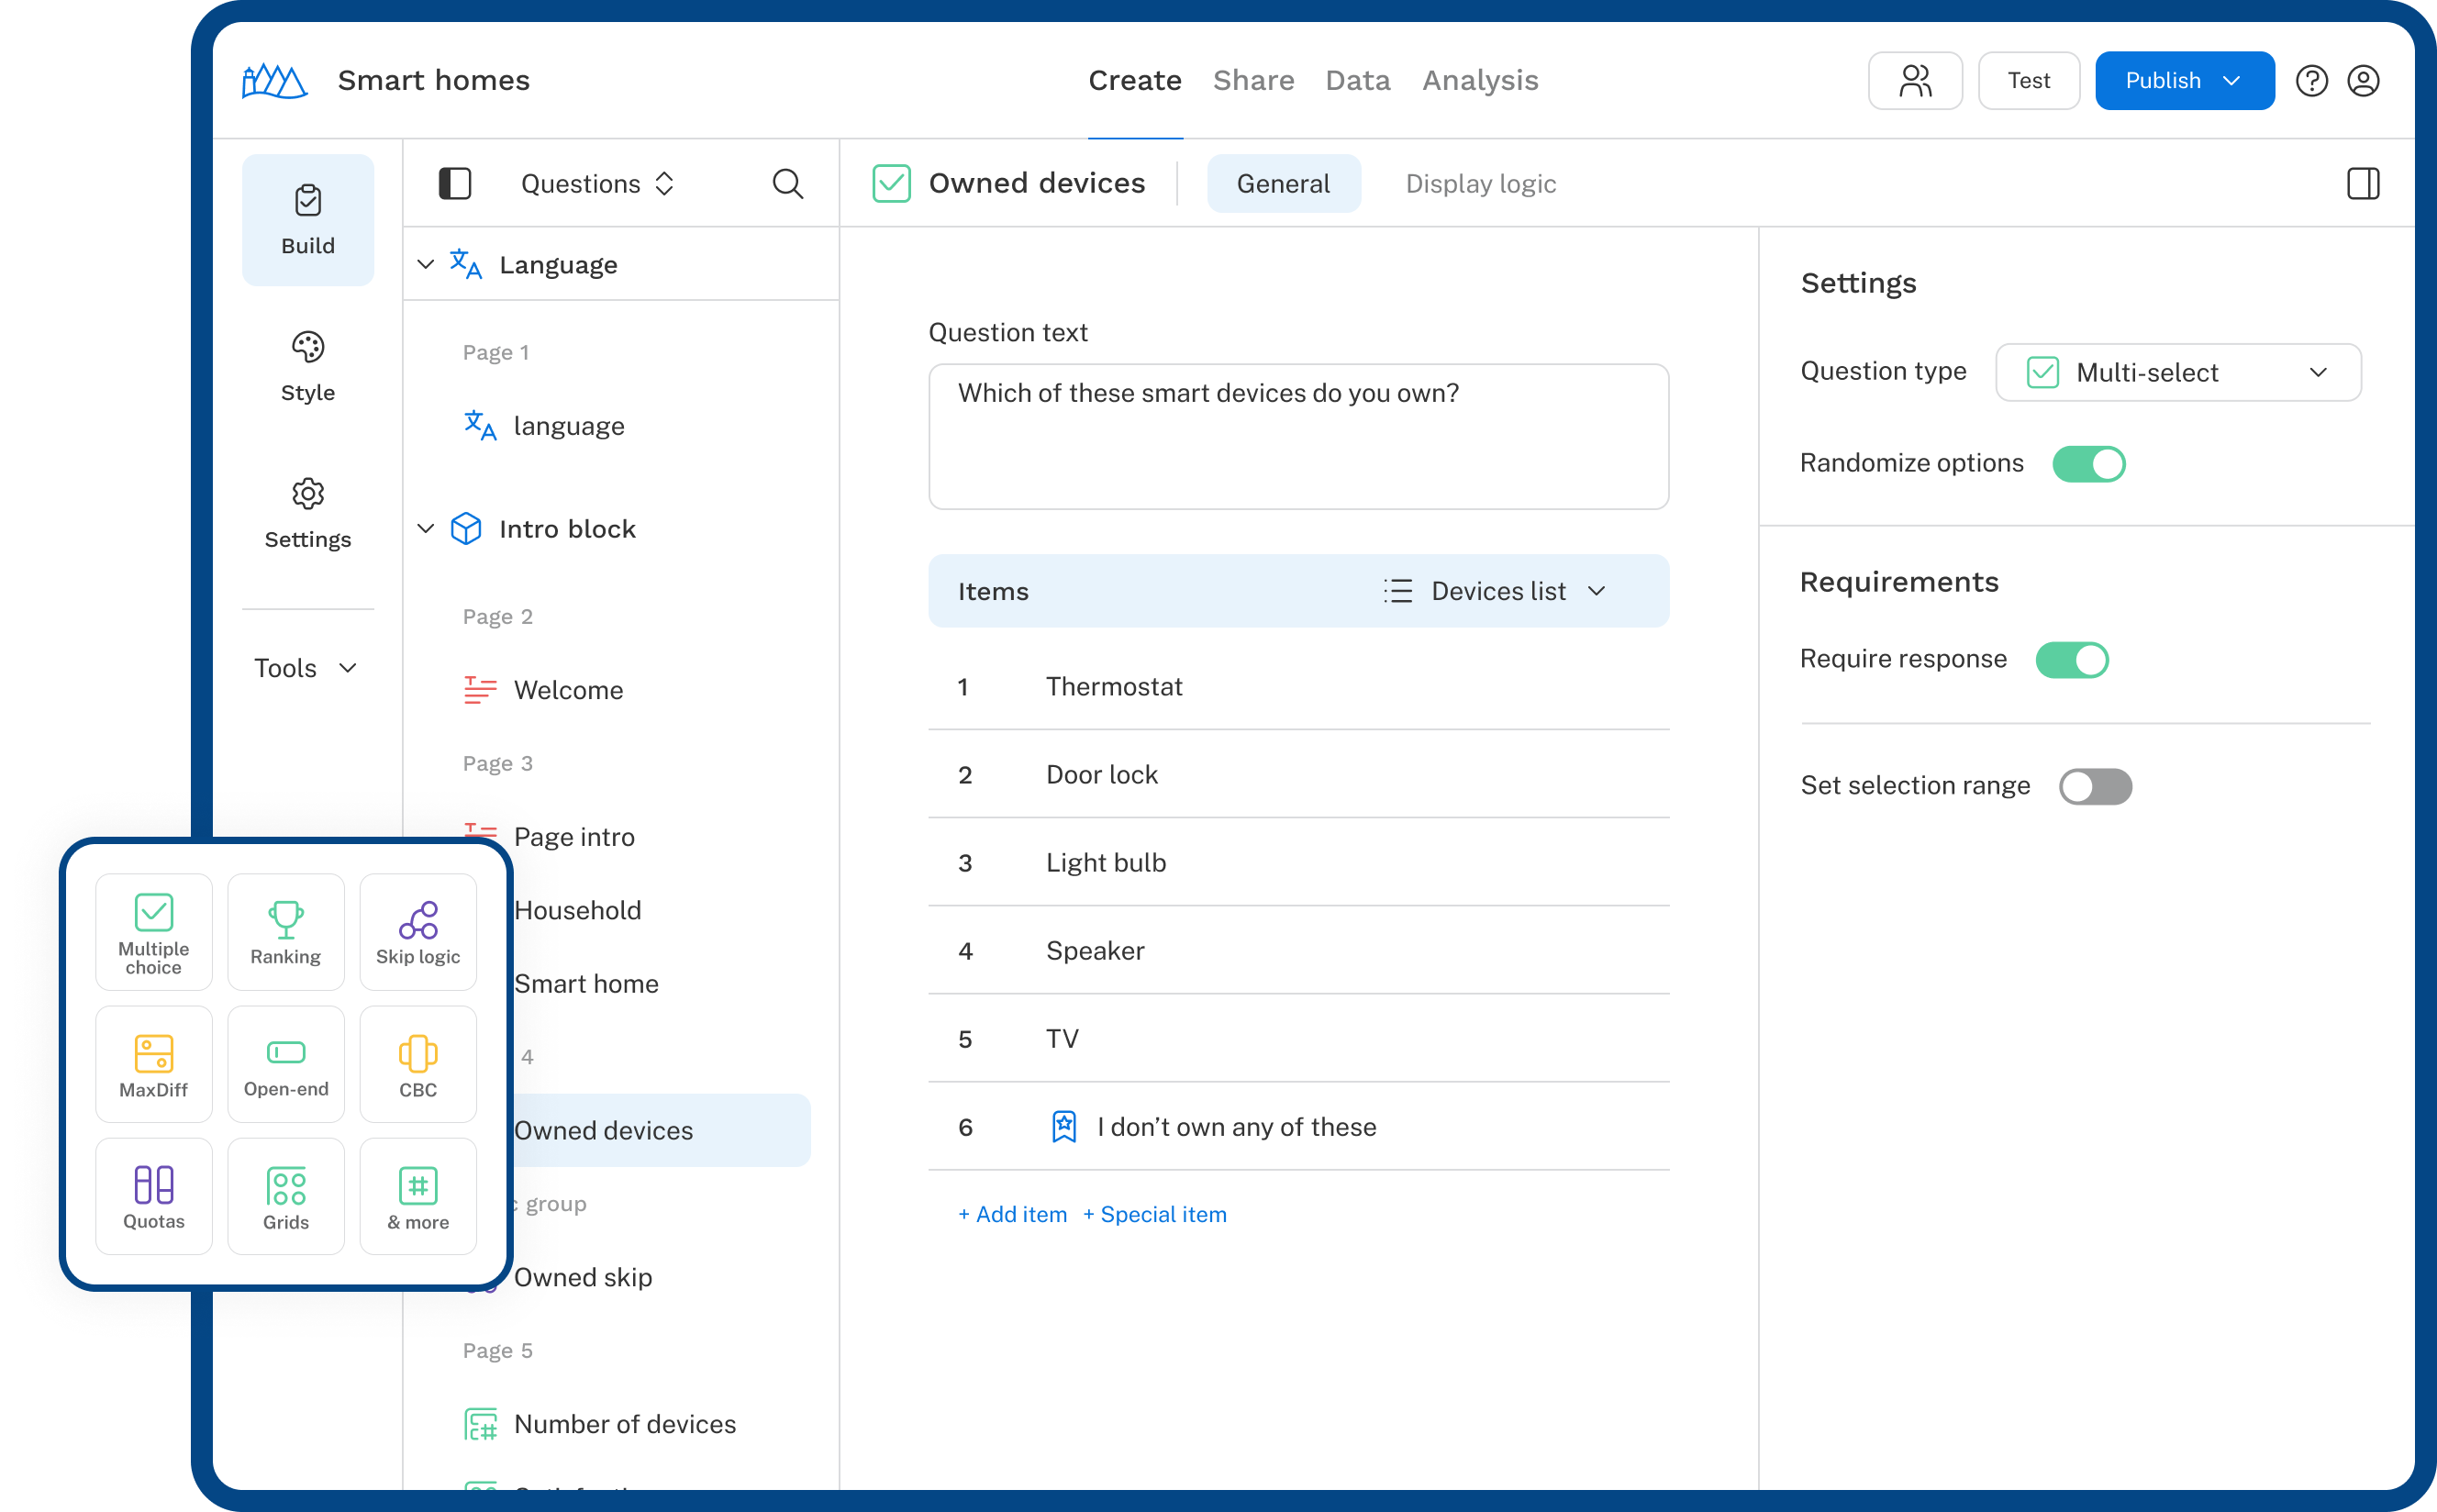Open the survey Settings panel
This screenshot has height=1512, width=2437.
coord(308,513)
